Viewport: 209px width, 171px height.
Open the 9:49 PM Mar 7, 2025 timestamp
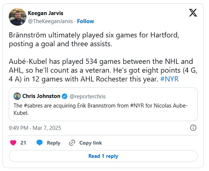pyautogui.click(x=35, y=128)
